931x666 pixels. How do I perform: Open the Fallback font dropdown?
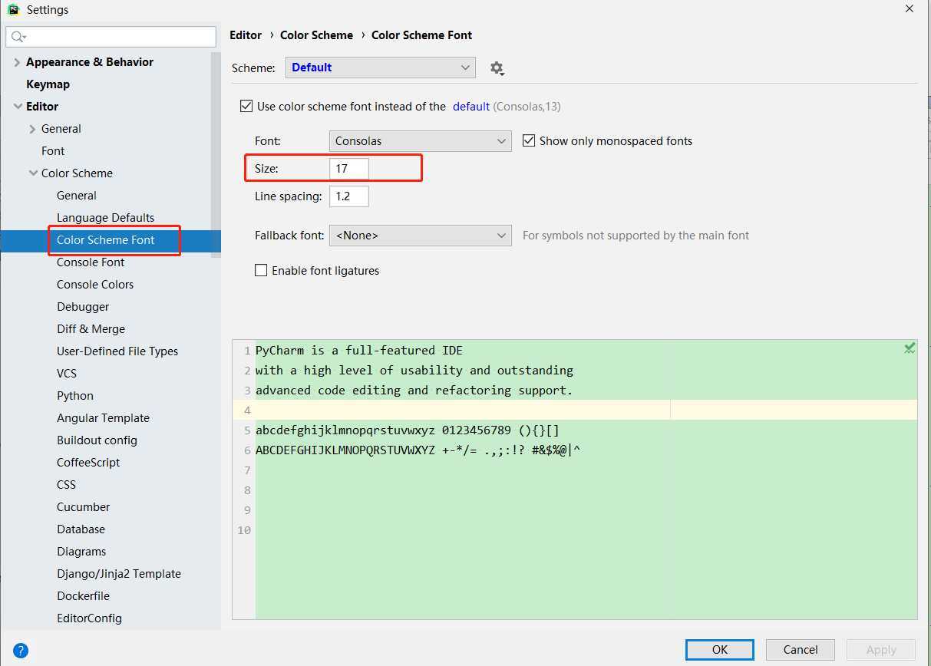coord(420,236)
